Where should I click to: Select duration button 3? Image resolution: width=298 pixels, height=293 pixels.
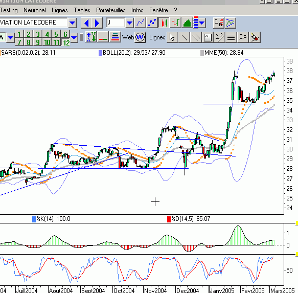(38, 34)
